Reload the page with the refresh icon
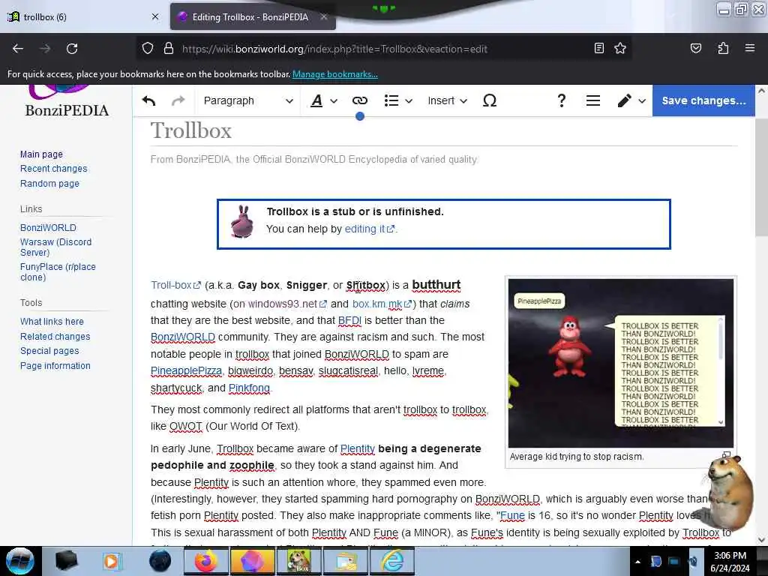The height and width of the screenshot is (576, 768). point(72,49)
